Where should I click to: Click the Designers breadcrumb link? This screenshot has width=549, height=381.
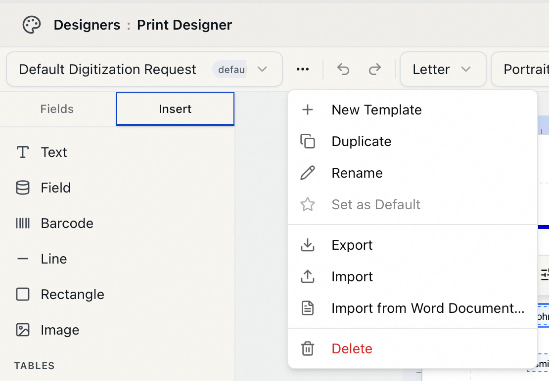coord(87,25)
